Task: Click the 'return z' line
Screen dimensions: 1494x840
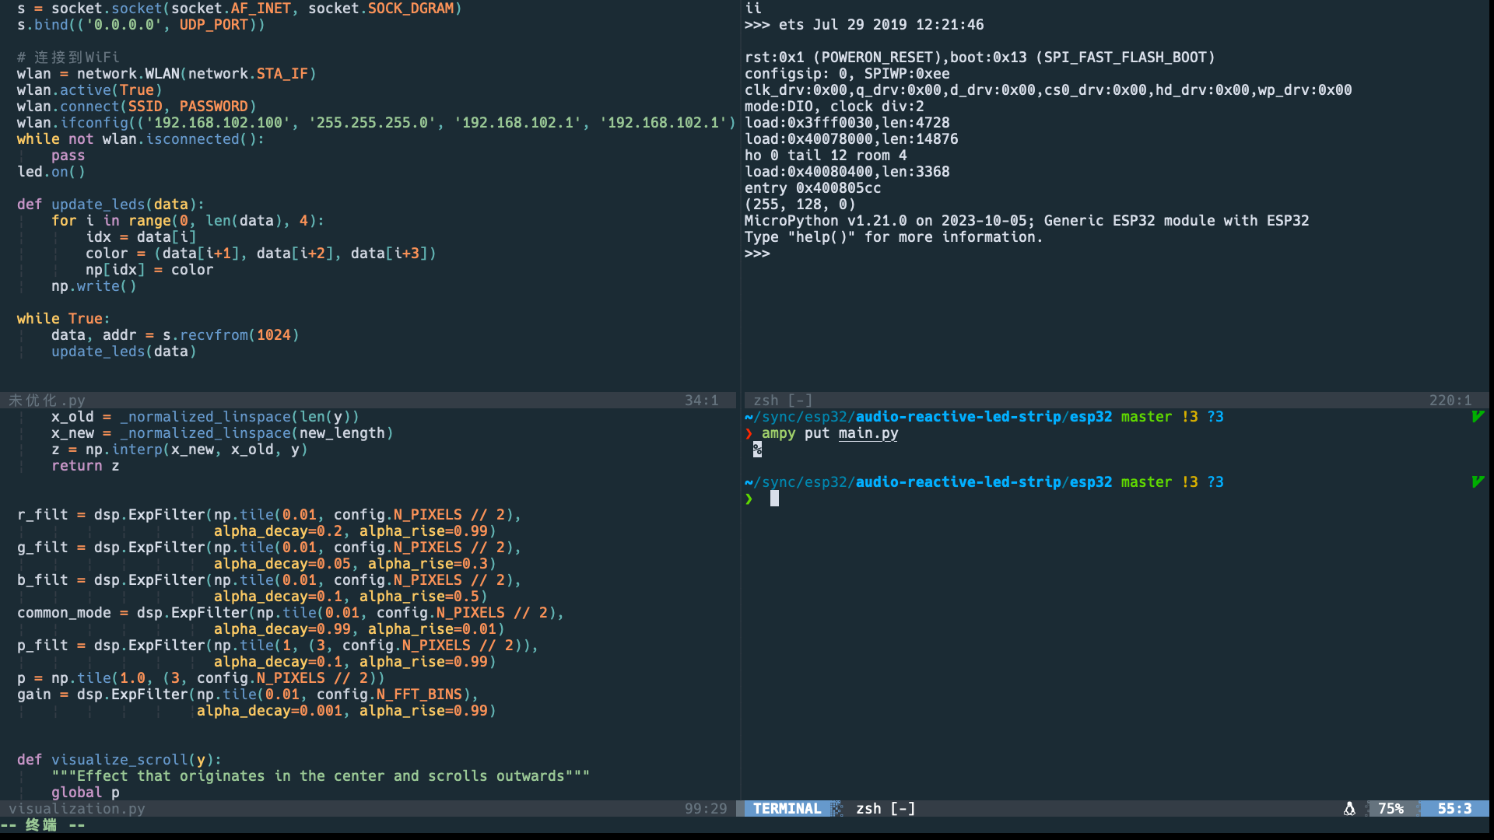Action: tap(86, 466)
